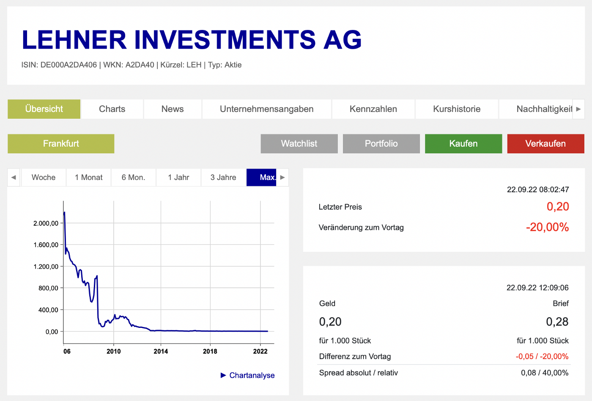View the News tab
The image size is (592, 401).
tap(172, 109)
